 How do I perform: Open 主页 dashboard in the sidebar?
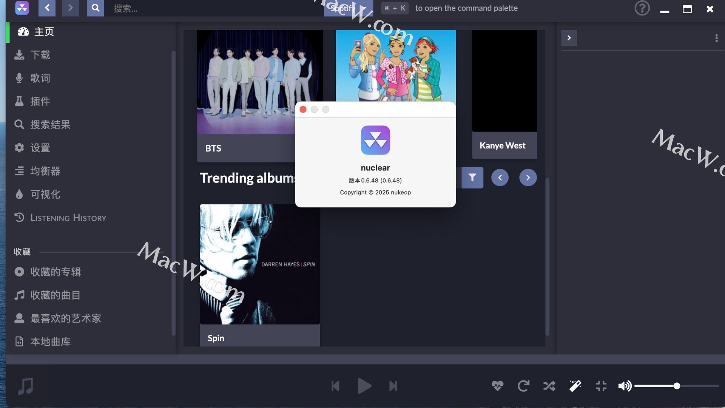[91, 32]
